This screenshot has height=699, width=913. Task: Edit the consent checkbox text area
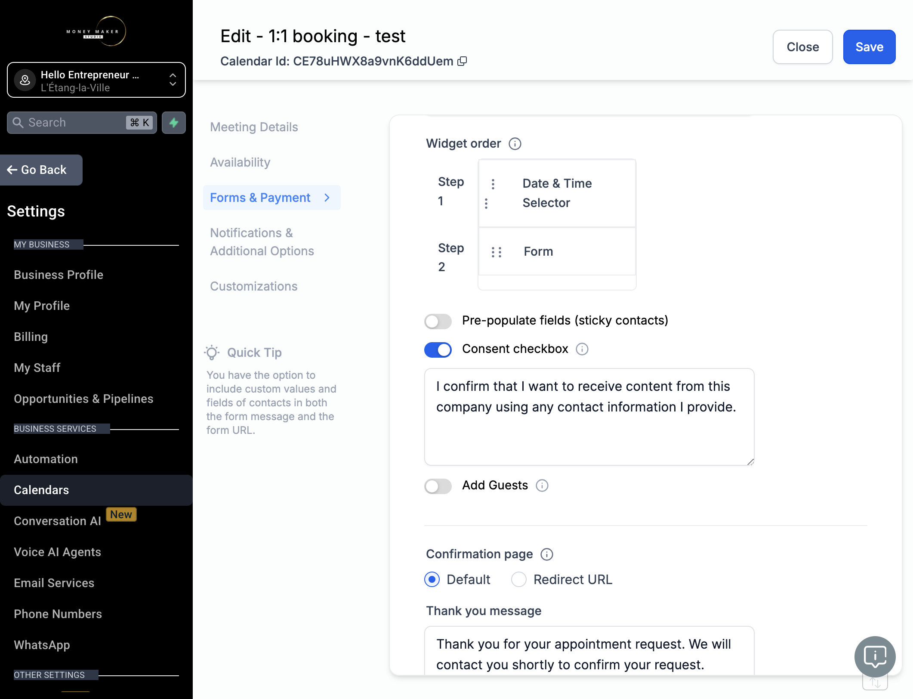[x=589, y=417]
